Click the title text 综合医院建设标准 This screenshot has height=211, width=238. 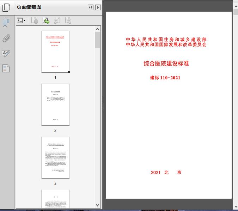pos(166,64)
